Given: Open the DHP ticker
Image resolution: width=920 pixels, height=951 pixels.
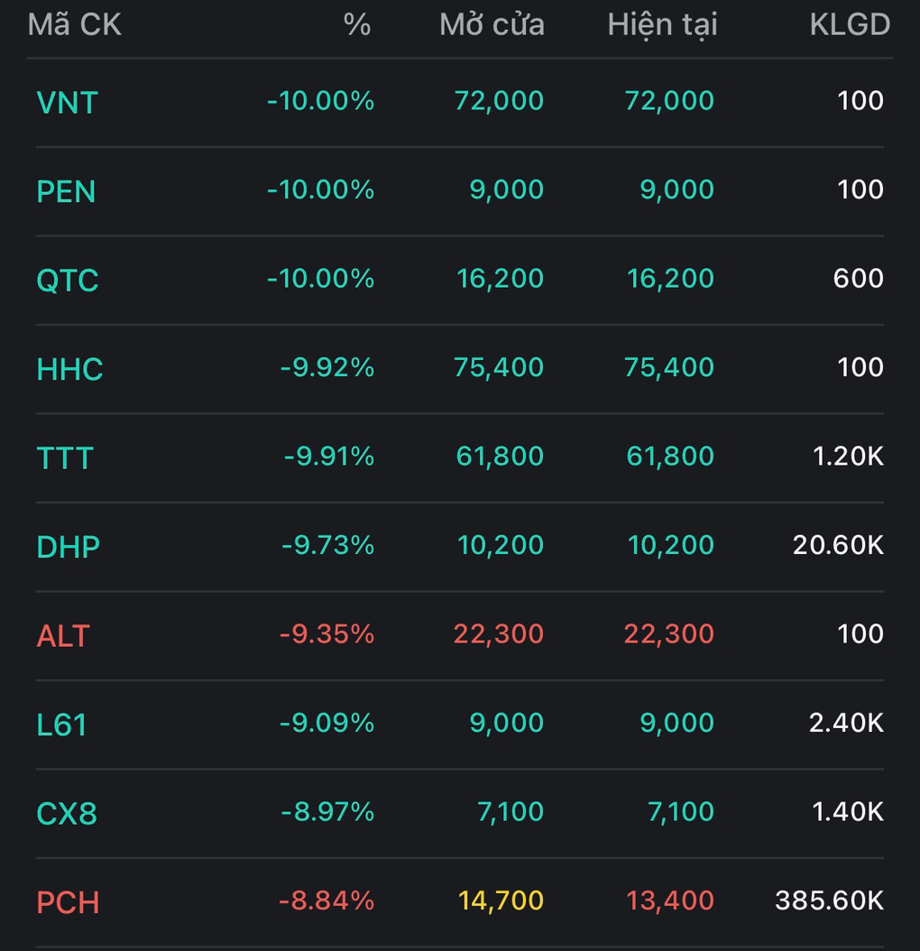Looking at the screenshot, I should coord(68,547).
